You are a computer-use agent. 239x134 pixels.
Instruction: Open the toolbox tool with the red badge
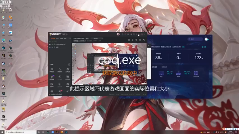60,91
